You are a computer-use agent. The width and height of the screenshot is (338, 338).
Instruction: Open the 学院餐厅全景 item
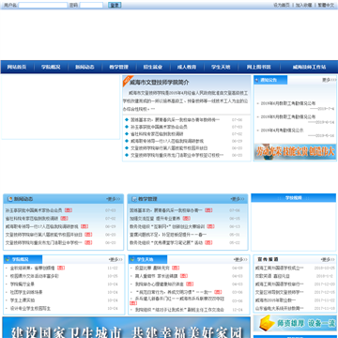coord(23,284)
